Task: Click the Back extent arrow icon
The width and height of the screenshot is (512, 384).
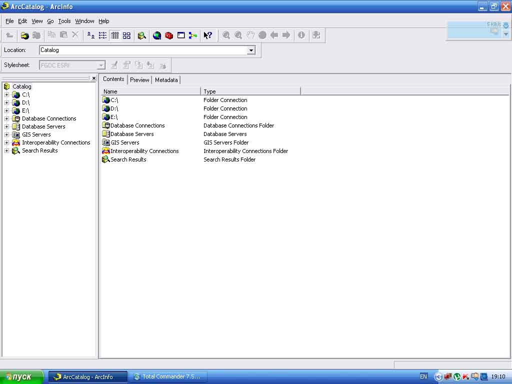Action: pyautogui.click(x=274, y=35)
